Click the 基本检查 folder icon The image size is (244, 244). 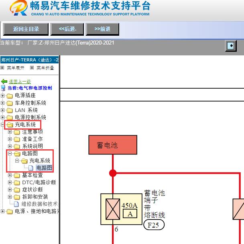click(17, 175)
